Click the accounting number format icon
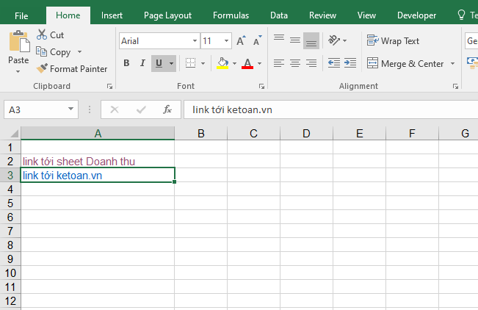 click(473, 63)
